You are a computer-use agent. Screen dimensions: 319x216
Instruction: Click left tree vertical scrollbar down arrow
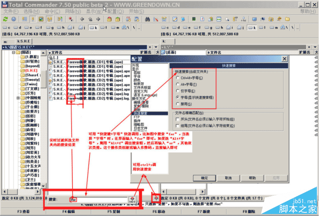click(43, 186)
